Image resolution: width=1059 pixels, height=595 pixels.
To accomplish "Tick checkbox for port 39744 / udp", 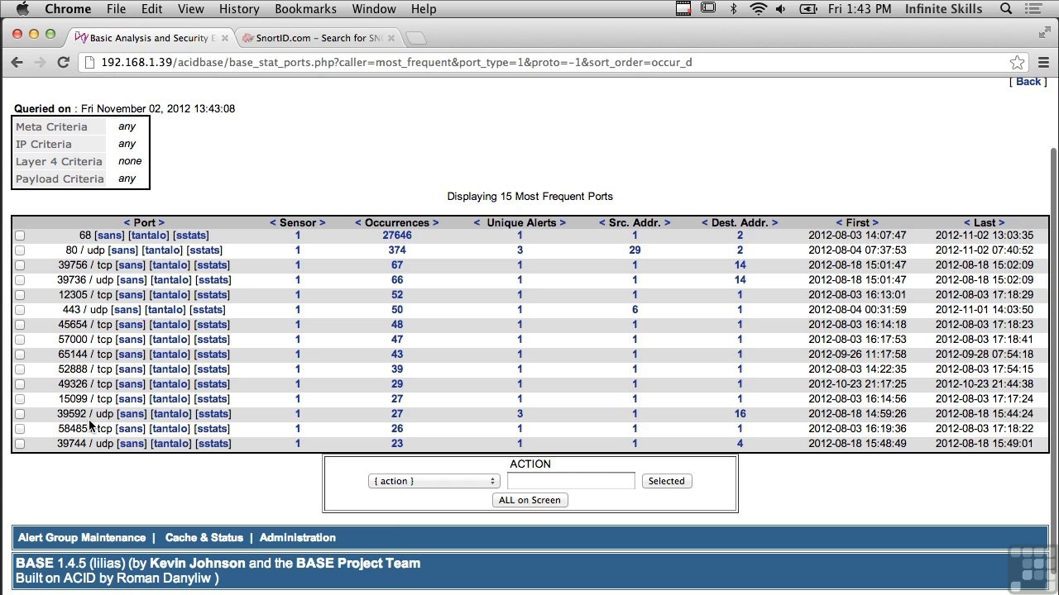I will click(x=20, y=444).
